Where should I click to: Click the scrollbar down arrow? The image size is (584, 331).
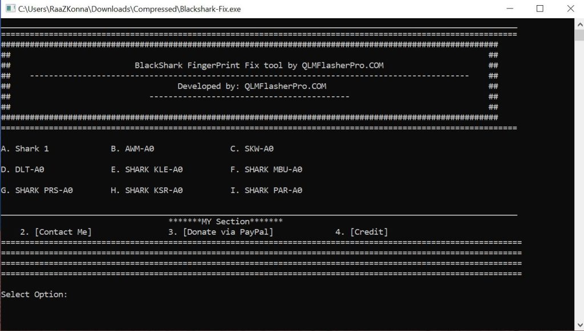click(x=579, y=325)
